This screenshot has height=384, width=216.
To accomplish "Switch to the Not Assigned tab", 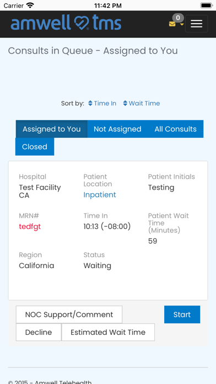I will (117, 129).
